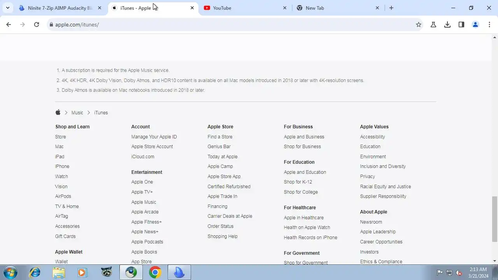Image resolution: width=498 pixels, height=280 pixels.
Task: Open Chrome Labs flask icon
Action: [x=433, y=24]
